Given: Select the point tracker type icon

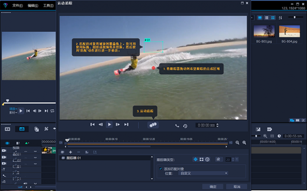Looking at the screenshot, I should [x=195, y=159].
